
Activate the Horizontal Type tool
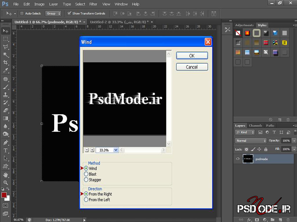[x=6, y=150]
